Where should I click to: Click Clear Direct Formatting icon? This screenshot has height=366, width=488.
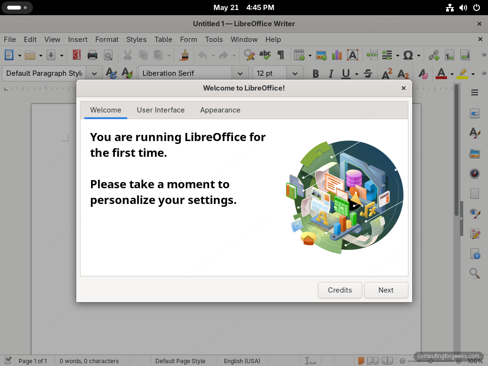[423, 74]
